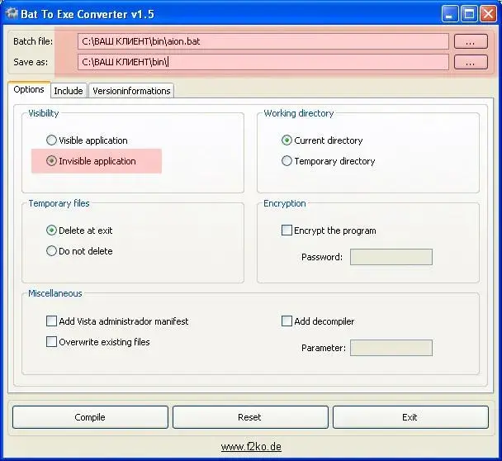
Task: Click the Bat To Exe Converter title bar icon
Action: [12, 14]
